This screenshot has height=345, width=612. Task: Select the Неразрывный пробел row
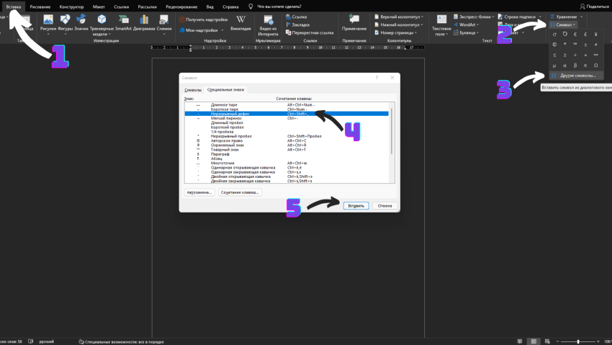[x=287, y=136]
